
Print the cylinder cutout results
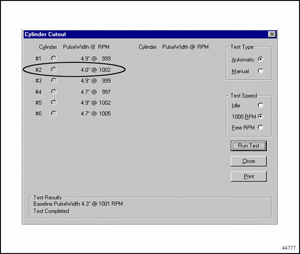coord(249,176)
